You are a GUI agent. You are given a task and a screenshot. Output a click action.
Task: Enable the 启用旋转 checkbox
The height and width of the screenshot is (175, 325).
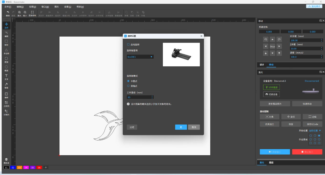point(128,45)
